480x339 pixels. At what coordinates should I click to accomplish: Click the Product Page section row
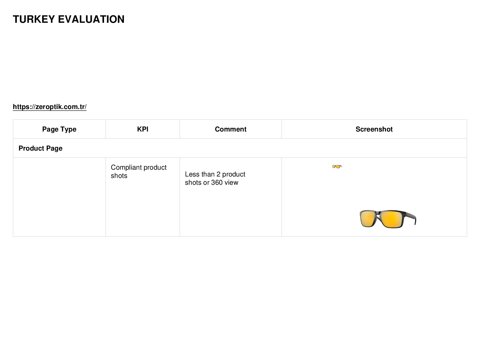[x=240, y=148]
